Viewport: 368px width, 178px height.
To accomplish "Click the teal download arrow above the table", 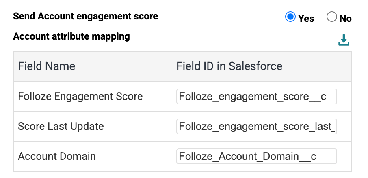I will (344, 40).
